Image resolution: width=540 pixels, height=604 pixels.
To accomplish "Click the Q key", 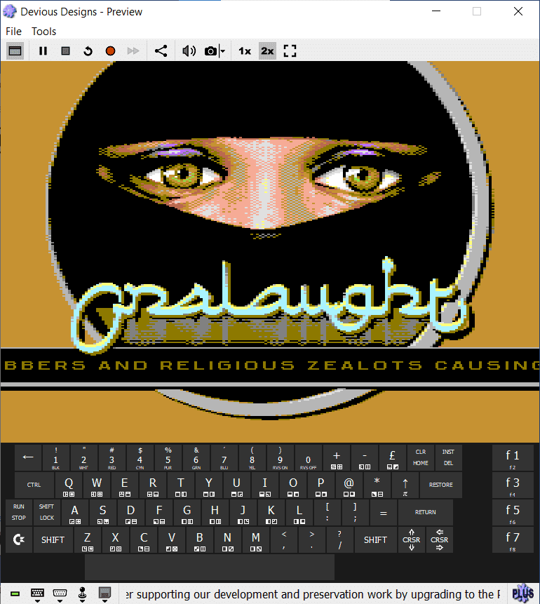I will click(x=69, y=485).
